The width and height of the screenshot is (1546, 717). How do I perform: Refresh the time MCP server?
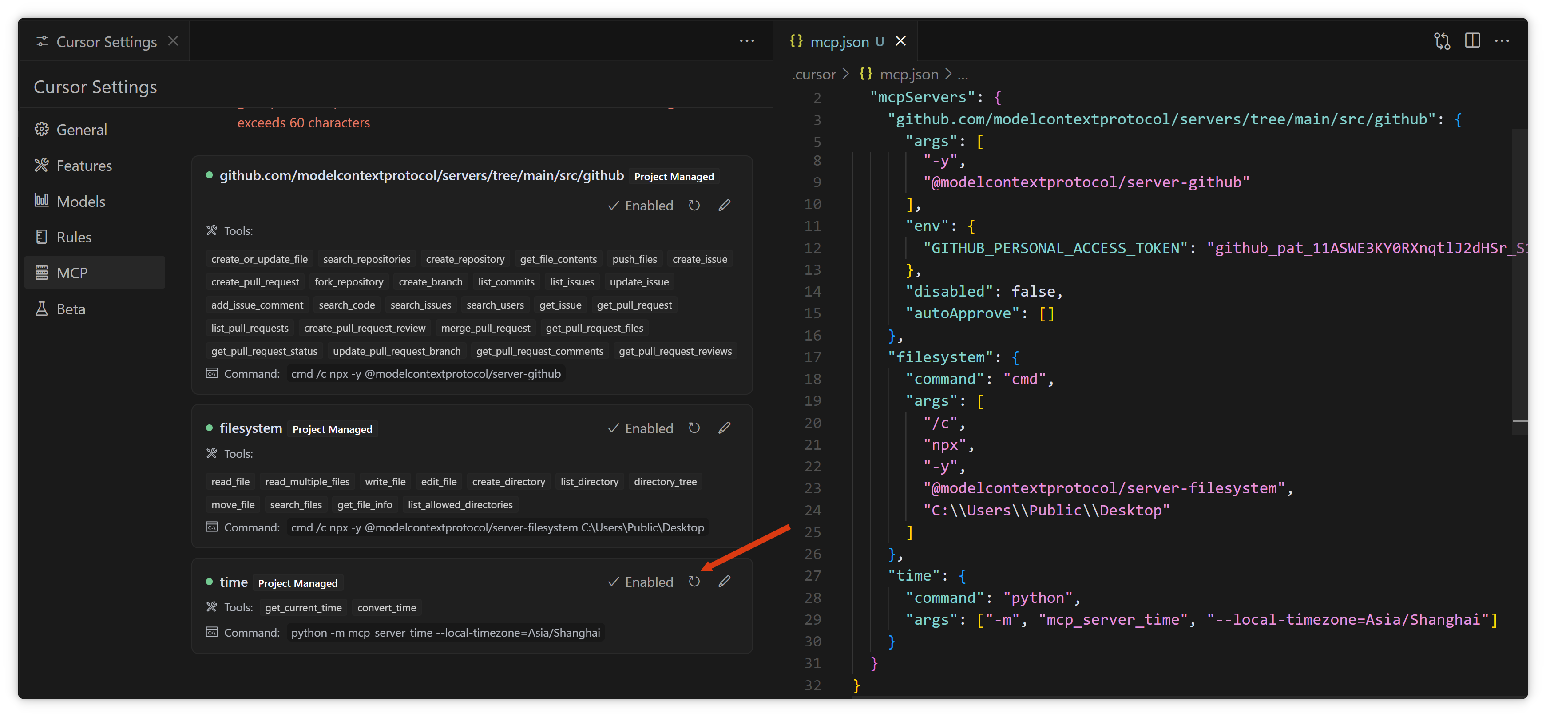pyautogui.click(x=694, y=582)
